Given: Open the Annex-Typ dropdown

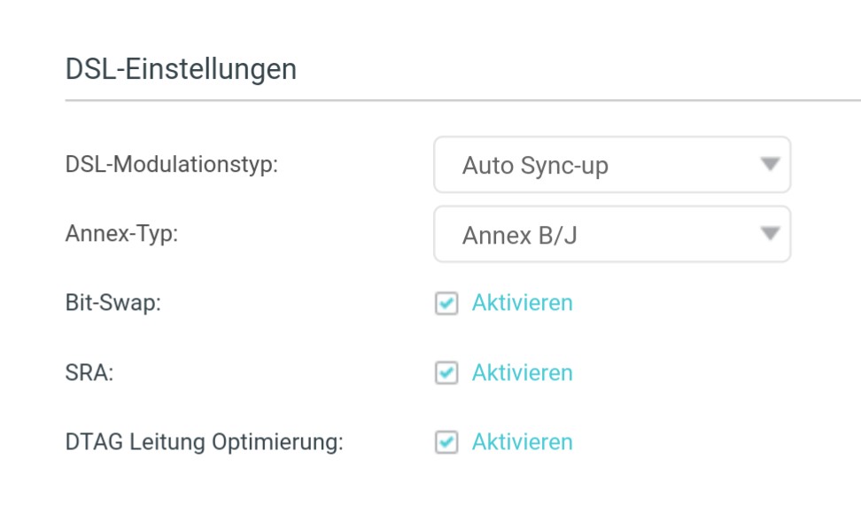Looking at the screenshot, I should pyautogui.click(x=611, y=235).
